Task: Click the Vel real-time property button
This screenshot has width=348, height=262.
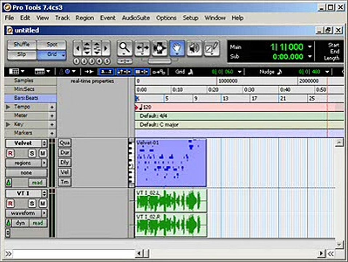Action: pos(65,172)
